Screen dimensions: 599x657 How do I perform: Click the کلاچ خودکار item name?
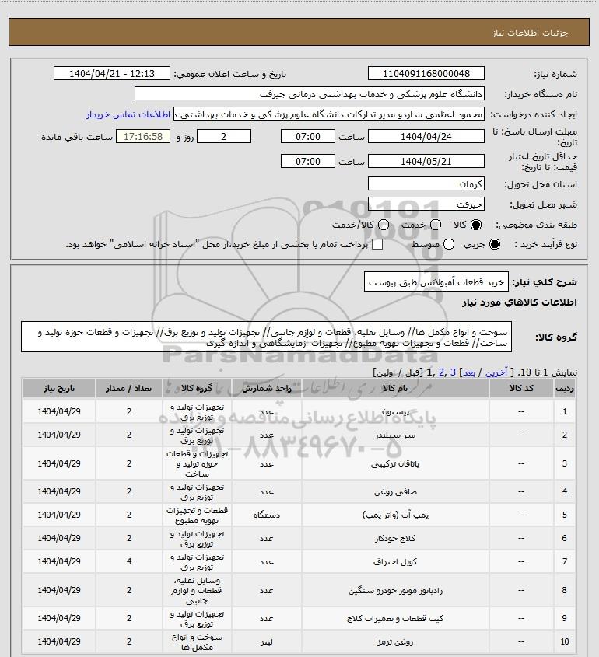click(395, 538)
